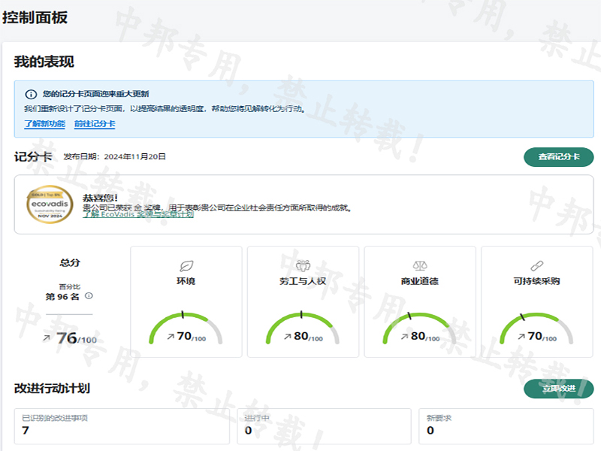Follow the 前往记分卡 link
Image resolution: width=601 pixels, height=451 pixels.
[95, 124]
